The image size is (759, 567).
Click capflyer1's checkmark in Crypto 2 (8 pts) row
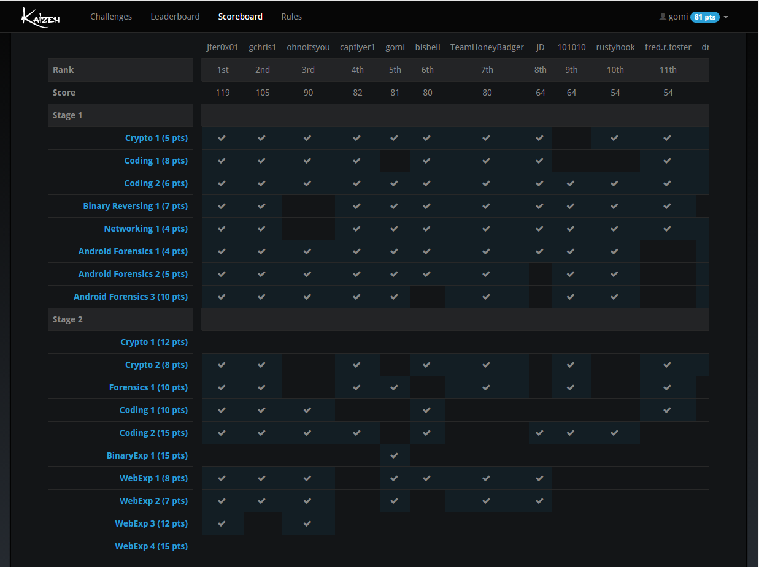357,365
